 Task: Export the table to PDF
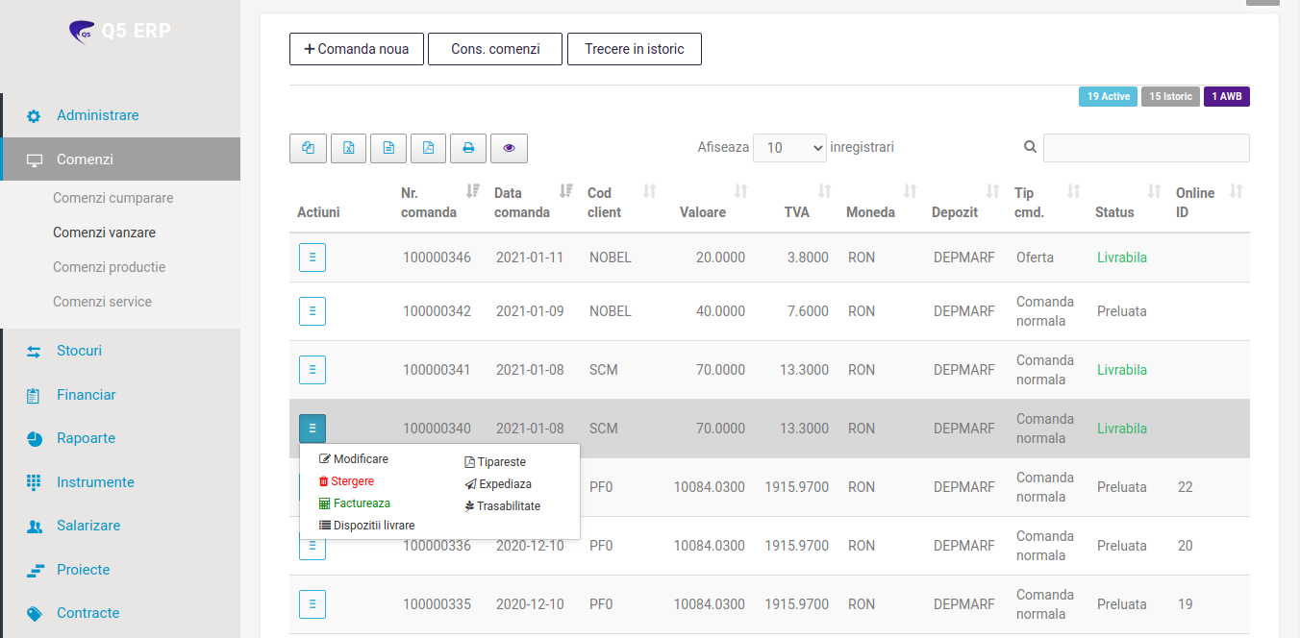[x=428, y=148]
